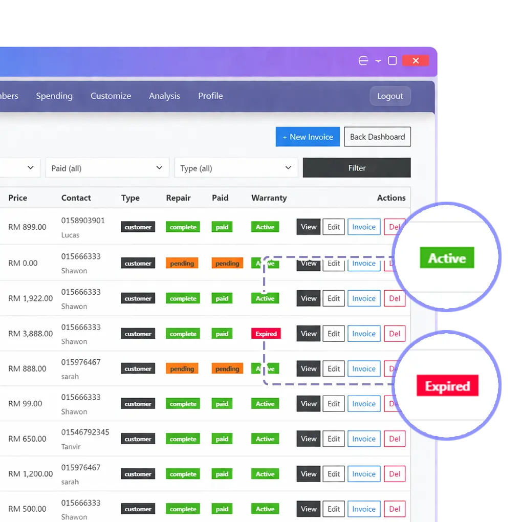Open the title bar chevron dropdown
Viewport: 522px width, 522px height.
pos(378,60)
